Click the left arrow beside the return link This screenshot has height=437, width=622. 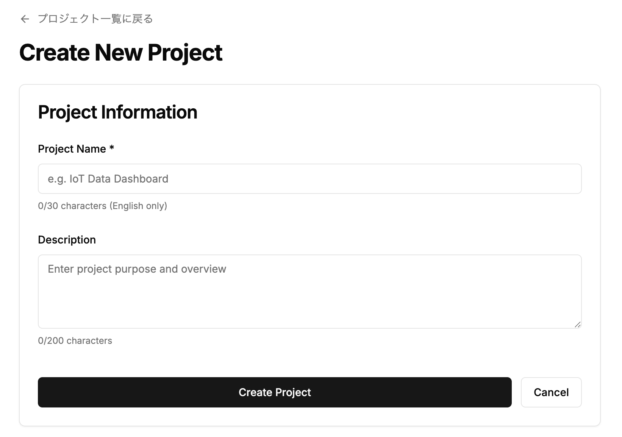pos(25,19)
